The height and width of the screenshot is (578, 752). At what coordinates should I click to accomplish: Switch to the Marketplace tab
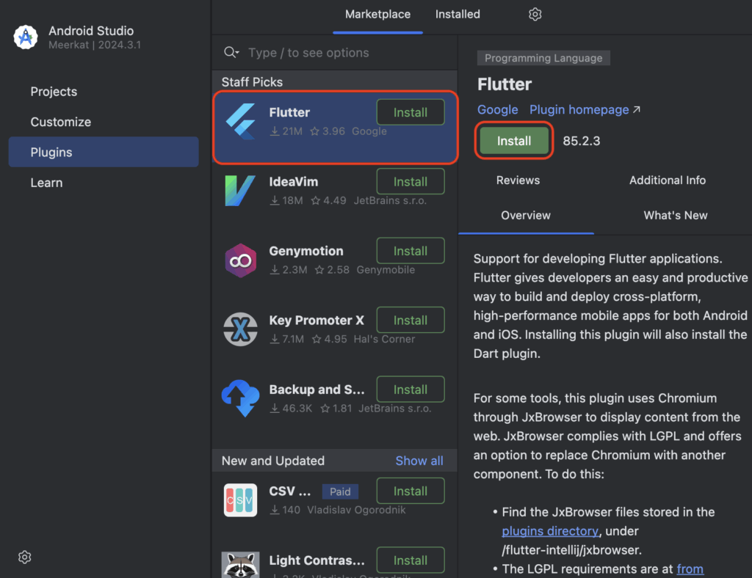click(378, 15)
